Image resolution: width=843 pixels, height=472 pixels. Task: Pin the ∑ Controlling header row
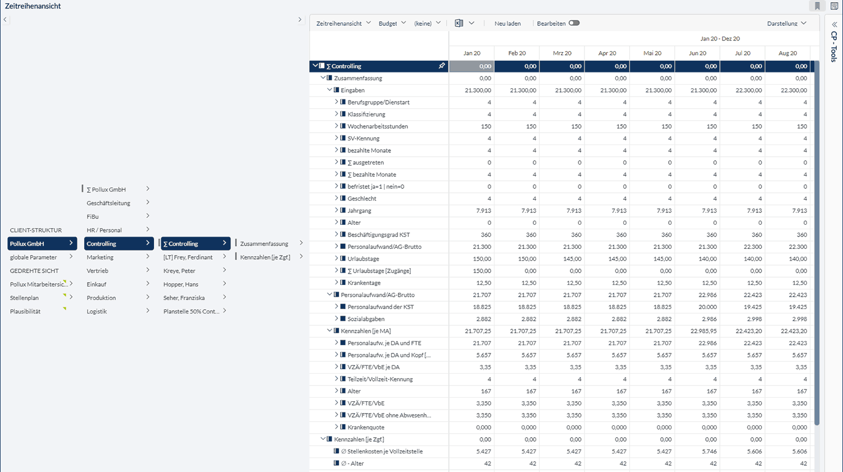442,66
